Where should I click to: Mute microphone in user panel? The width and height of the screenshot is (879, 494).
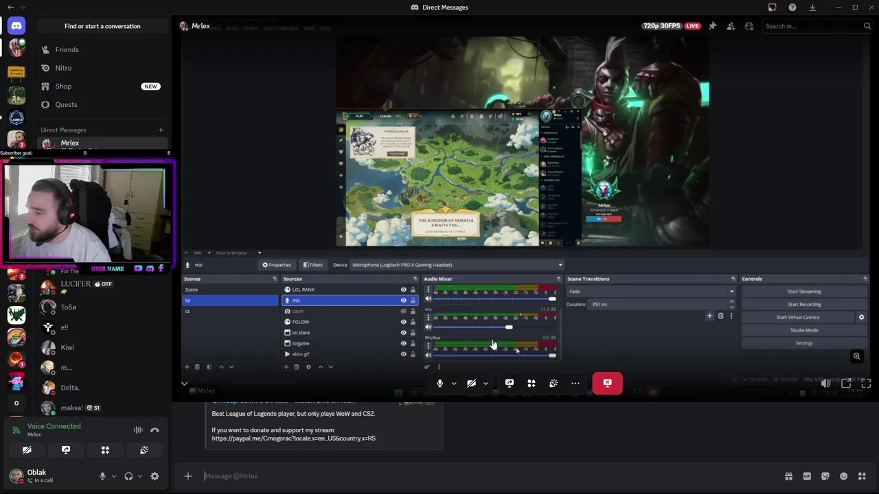click(102, 476)
